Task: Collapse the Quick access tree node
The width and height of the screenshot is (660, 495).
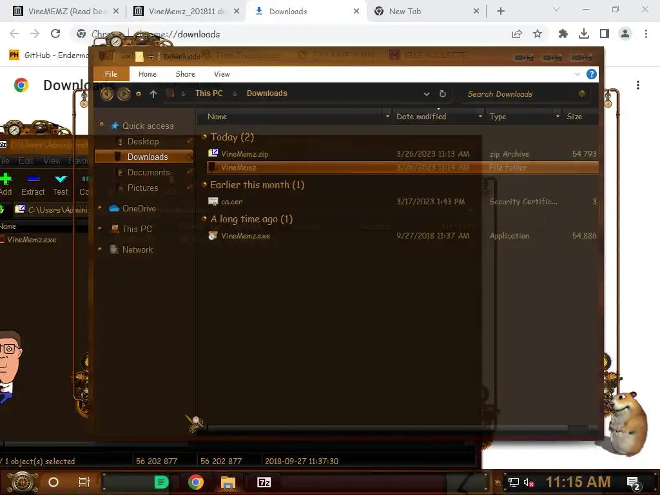Action: pos(101,124)
